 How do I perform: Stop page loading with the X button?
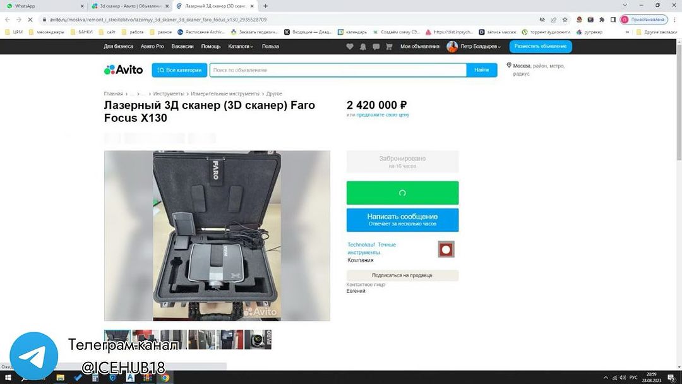pos(30,20)
